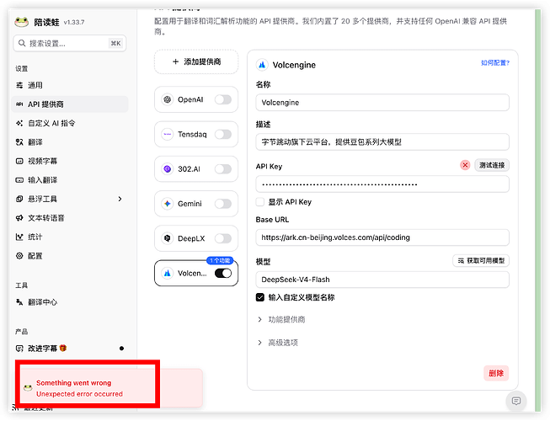
Task: Click the red connection failed icon
Action: pos(465,165)
